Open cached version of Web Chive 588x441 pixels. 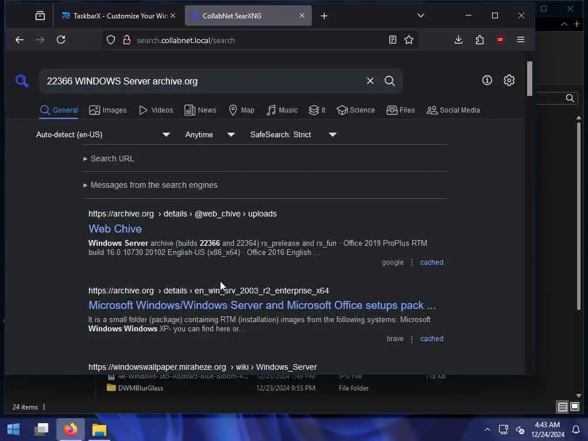click(432, 262)
